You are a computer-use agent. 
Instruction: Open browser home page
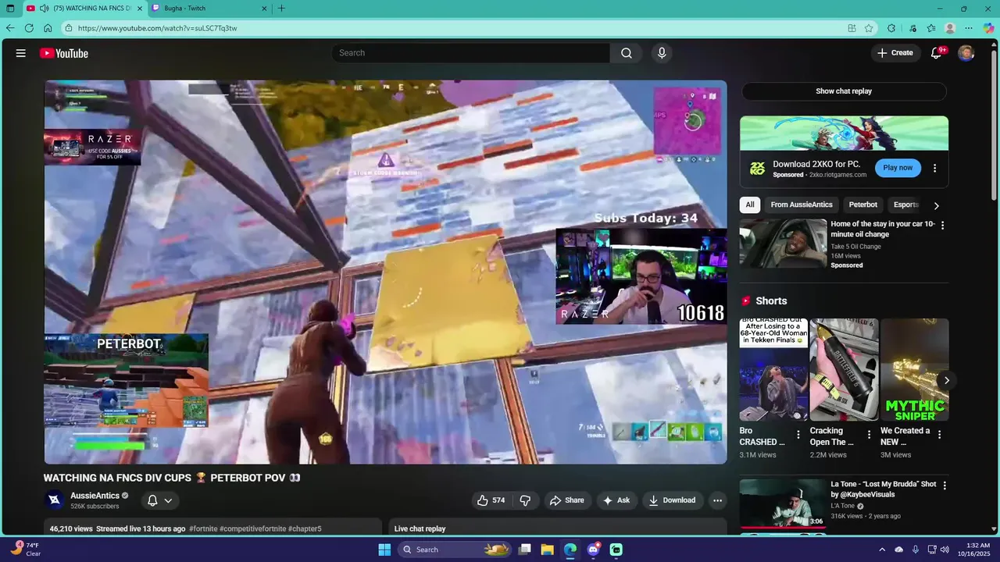(x=48, y=28)
